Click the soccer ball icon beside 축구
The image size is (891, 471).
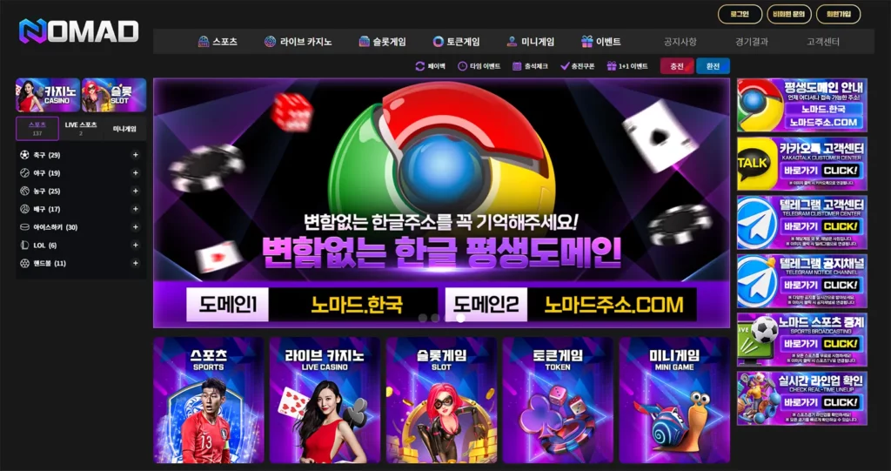pyautogui.click(x=24, y=155)
